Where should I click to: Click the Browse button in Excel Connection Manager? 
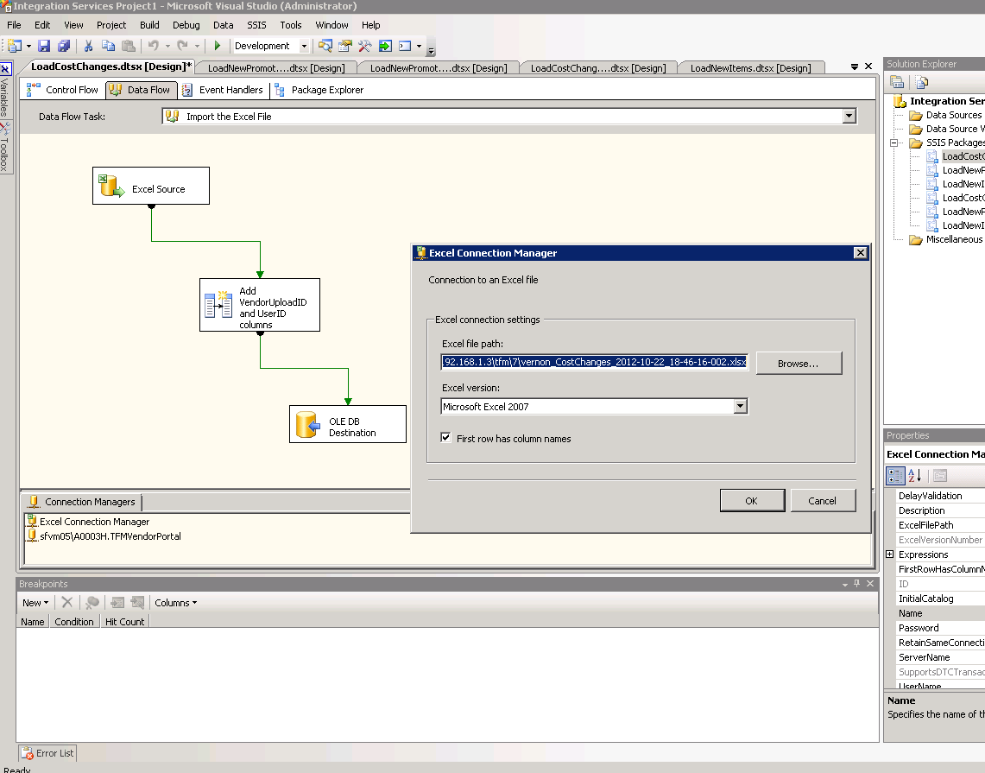[799, 363]
